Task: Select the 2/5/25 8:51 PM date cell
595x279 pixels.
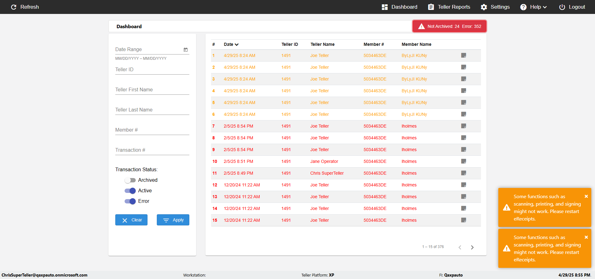Action: 238,161
